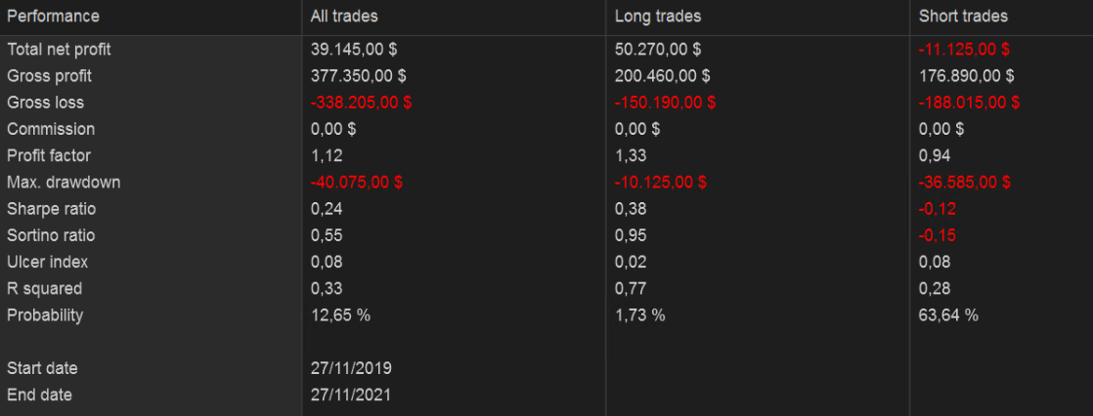
Task: Click the Commission row label
Action: pyautogui.click(x=51, y=129)
